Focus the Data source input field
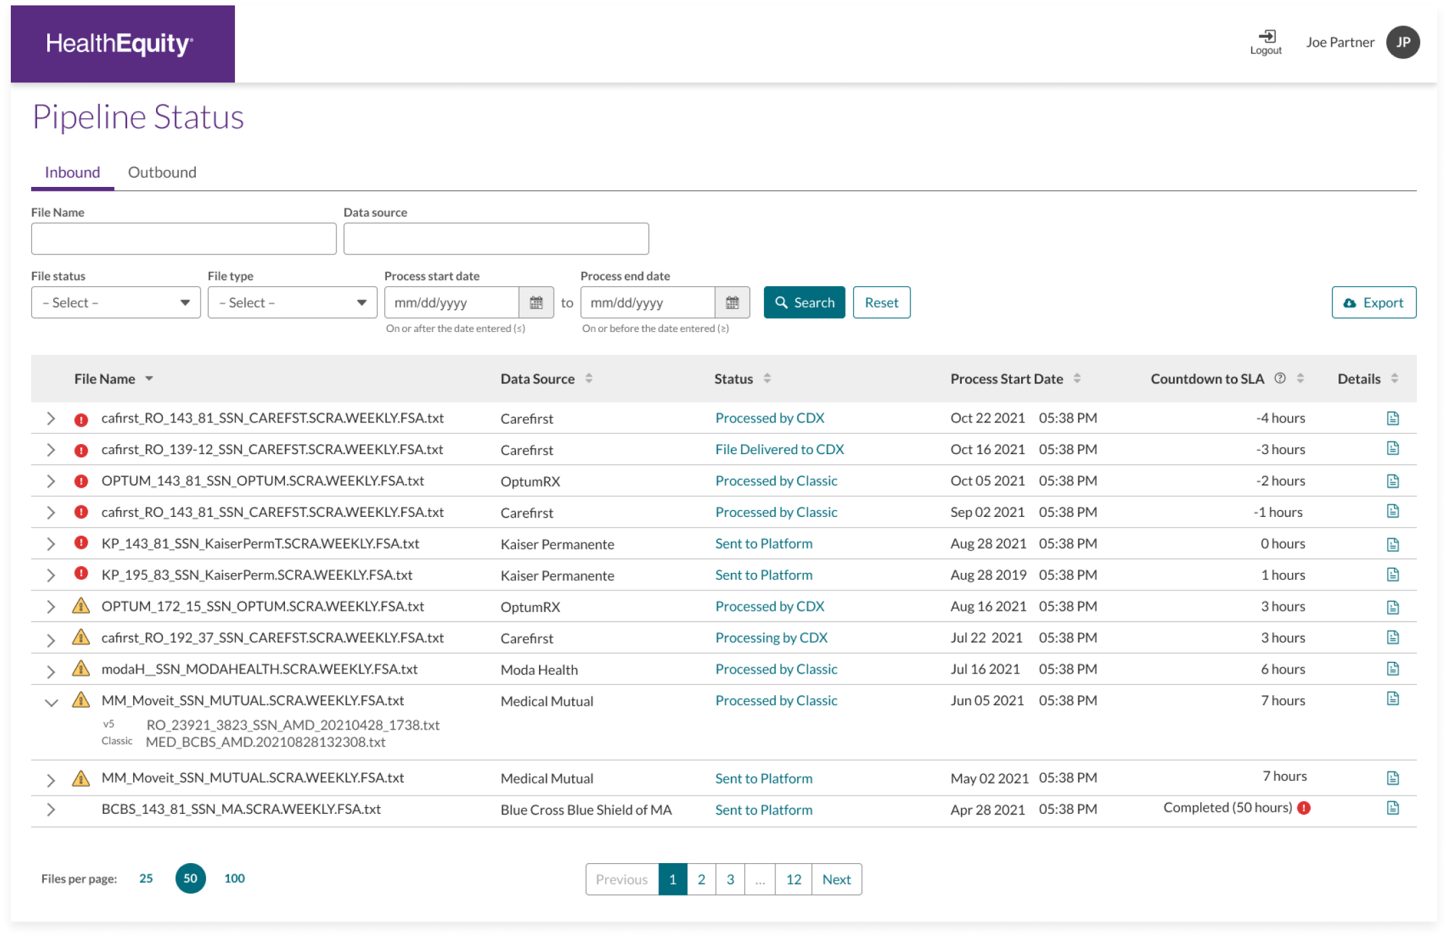This screenshot has width=1448, height=938. pos(496,239)
